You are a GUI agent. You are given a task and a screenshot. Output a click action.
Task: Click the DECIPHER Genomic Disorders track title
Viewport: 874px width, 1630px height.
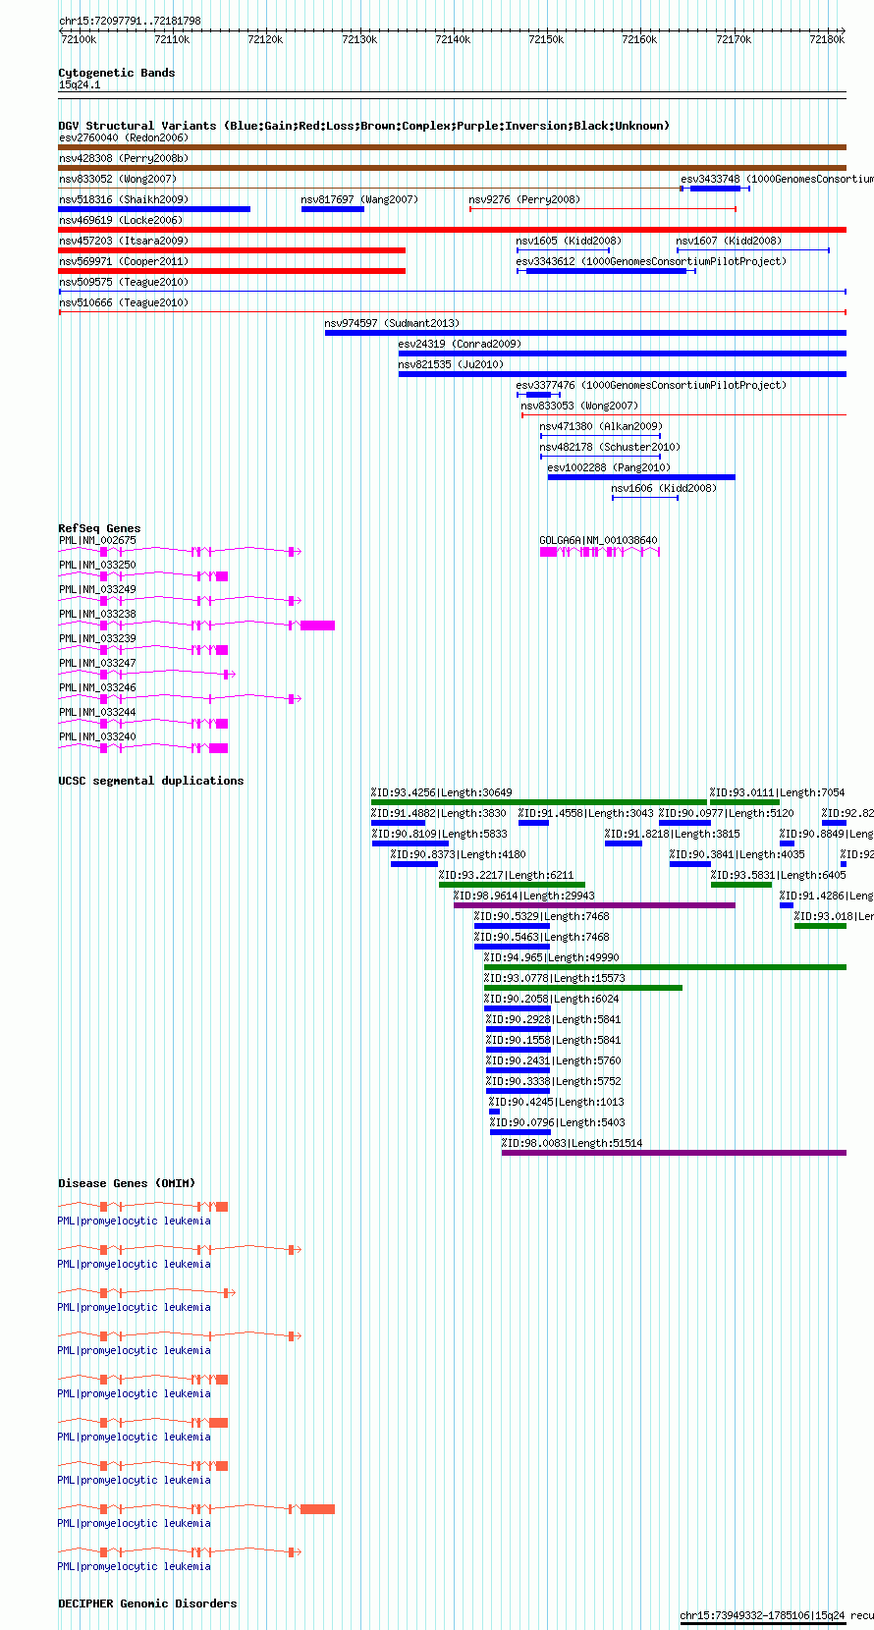[x=147, y=1603]
